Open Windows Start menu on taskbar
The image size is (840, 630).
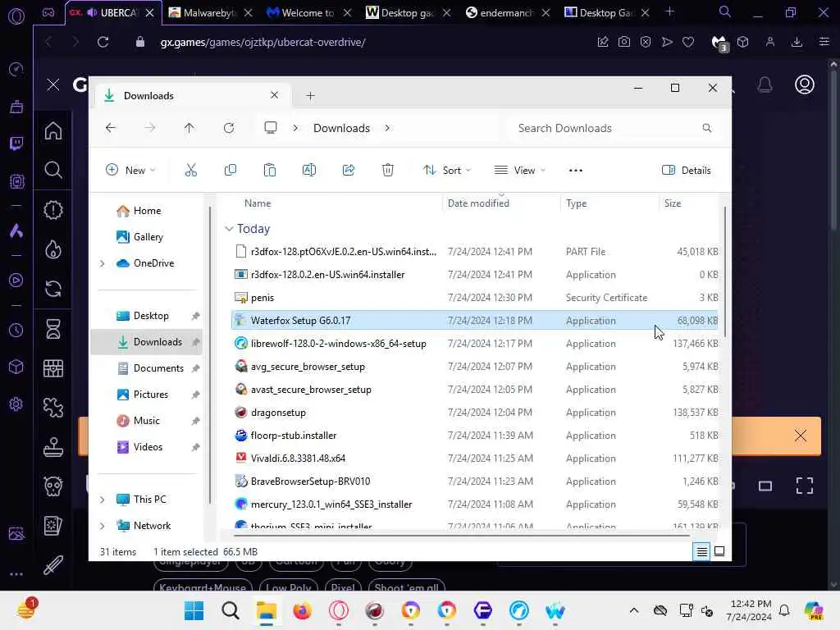pos(194,610)
